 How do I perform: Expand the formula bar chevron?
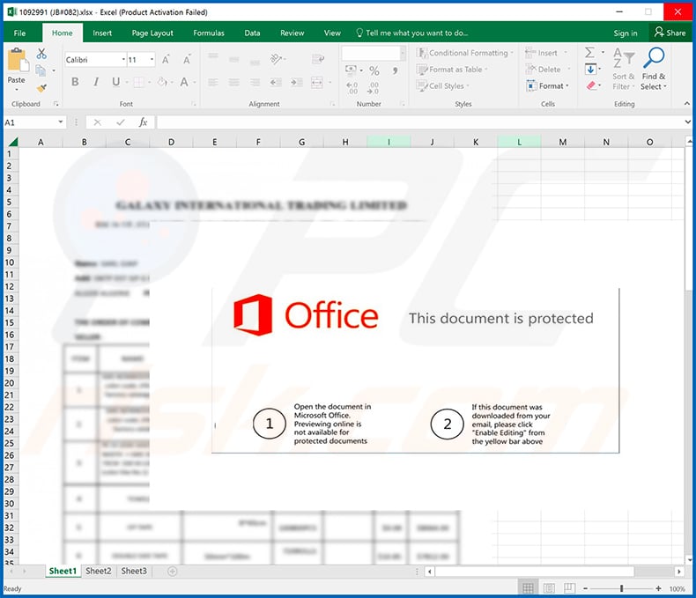pos(687,122)
